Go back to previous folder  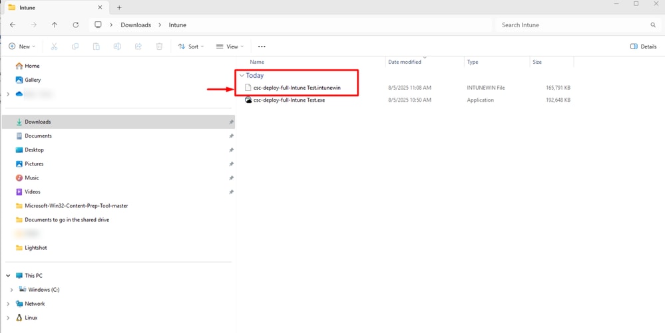point(13,25)
